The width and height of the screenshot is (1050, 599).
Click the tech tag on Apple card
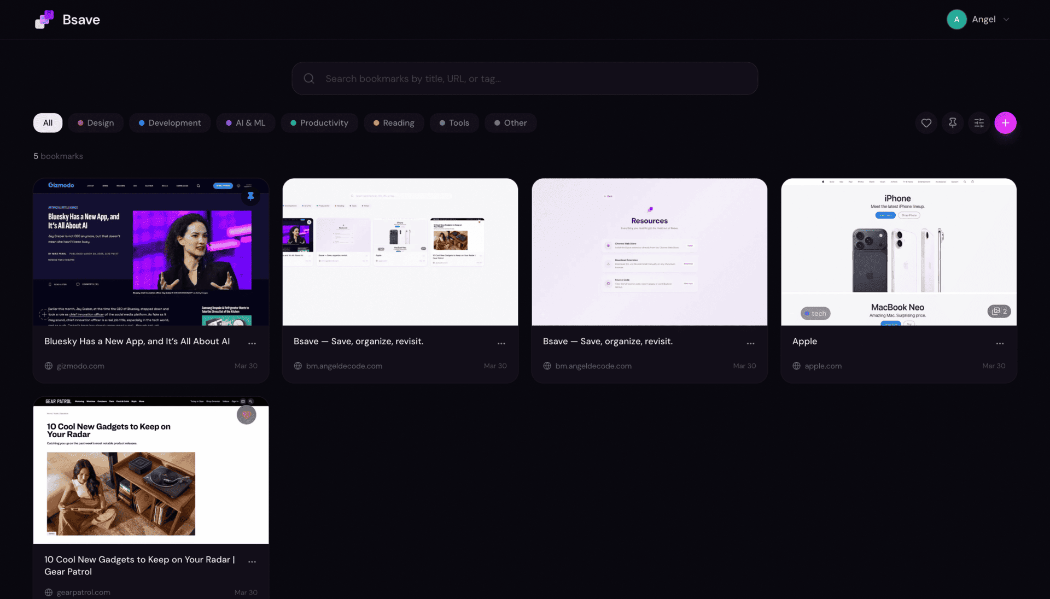[815, 314]
